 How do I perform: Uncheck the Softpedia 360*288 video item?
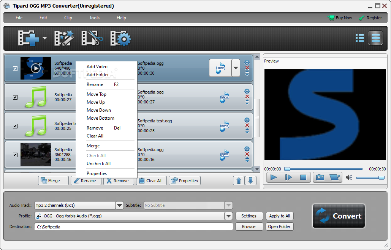click(15, 155)
